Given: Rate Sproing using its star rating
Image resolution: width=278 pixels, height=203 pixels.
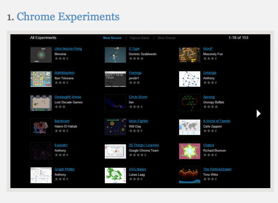Looking at the screenshot, I should pyautogui.click(x=211, y=107).
